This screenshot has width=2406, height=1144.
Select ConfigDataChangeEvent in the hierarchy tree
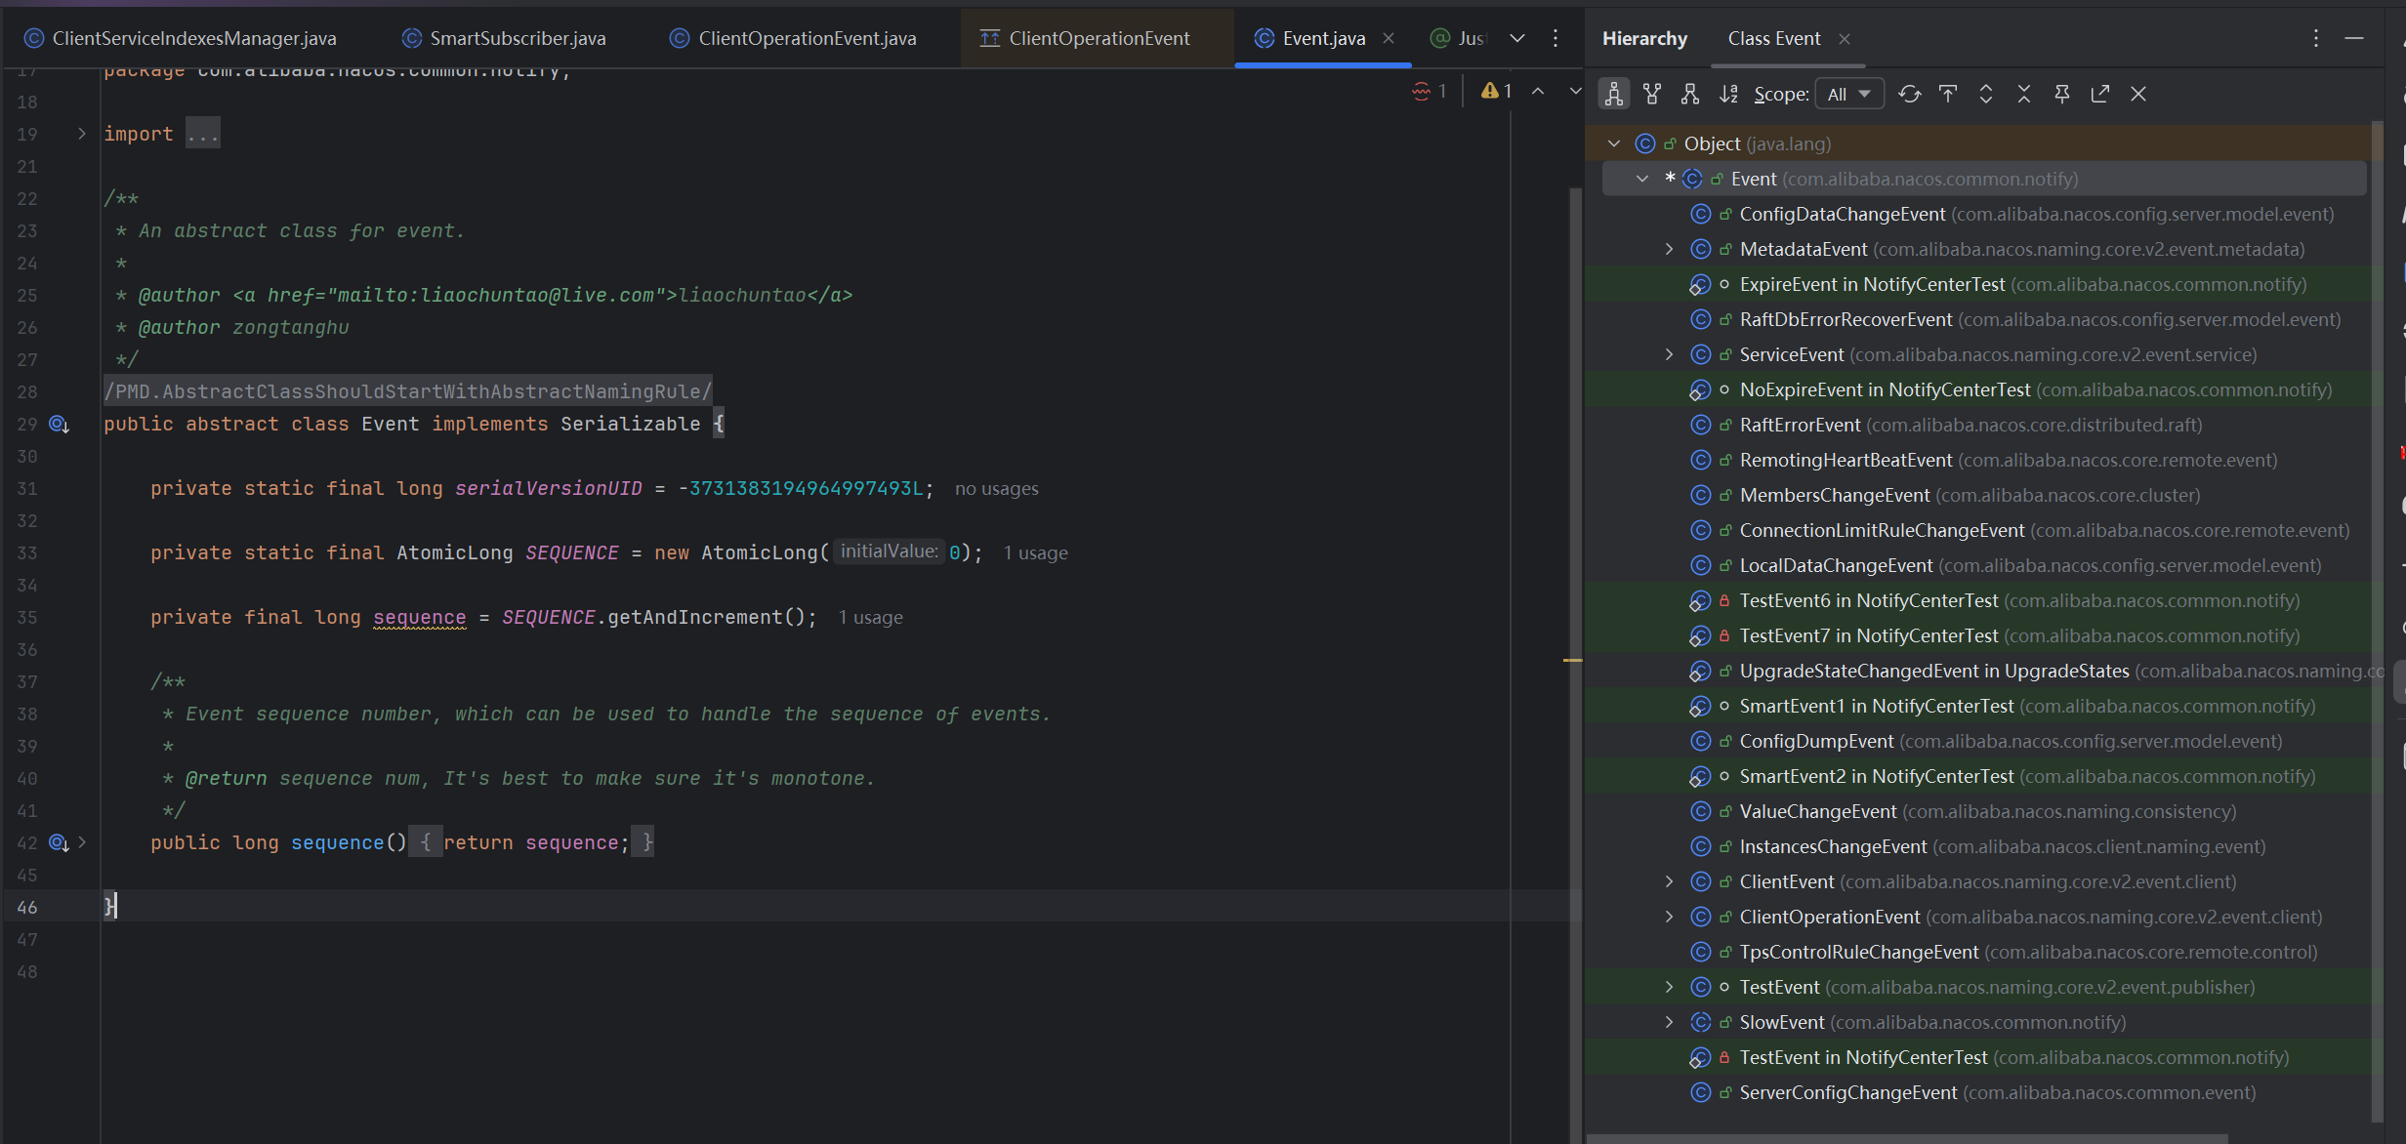click(1842, 214)
